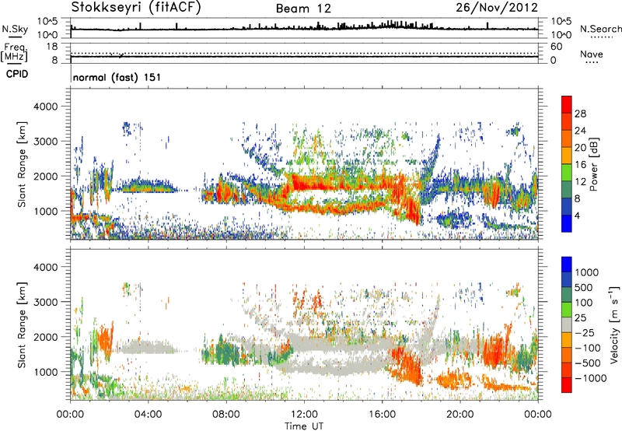Click the grey segment of the velocity colorbar
Viewport: 622px width, 431px height.
coord(567,324)
